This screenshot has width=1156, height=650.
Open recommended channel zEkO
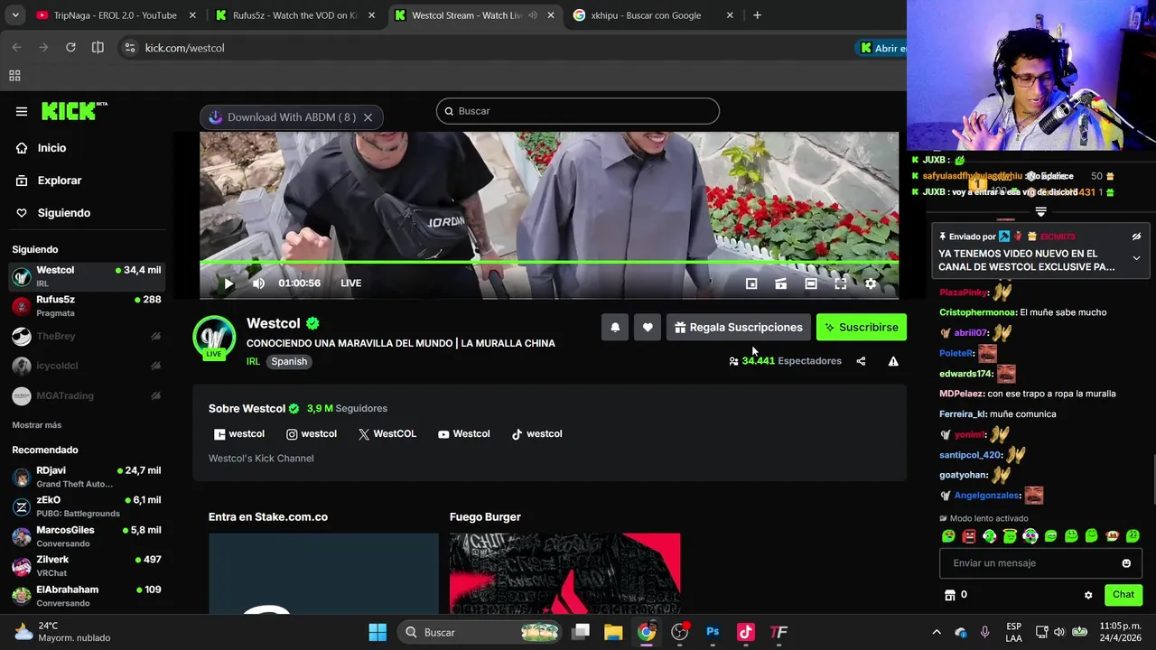[87, 506]
